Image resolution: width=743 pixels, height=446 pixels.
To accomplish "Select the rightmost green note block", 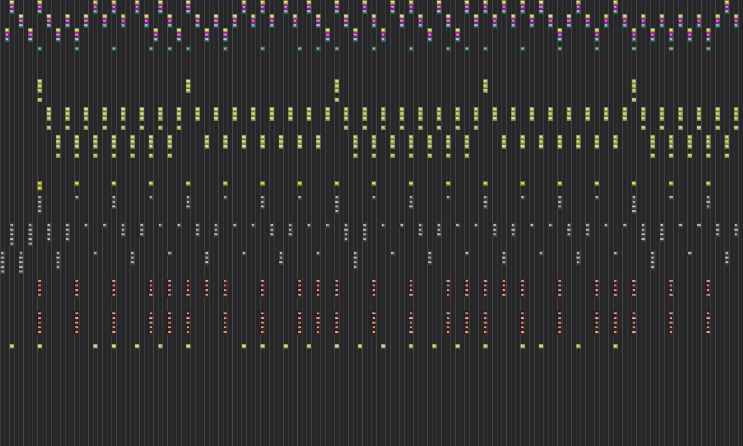I will (708, 49).
